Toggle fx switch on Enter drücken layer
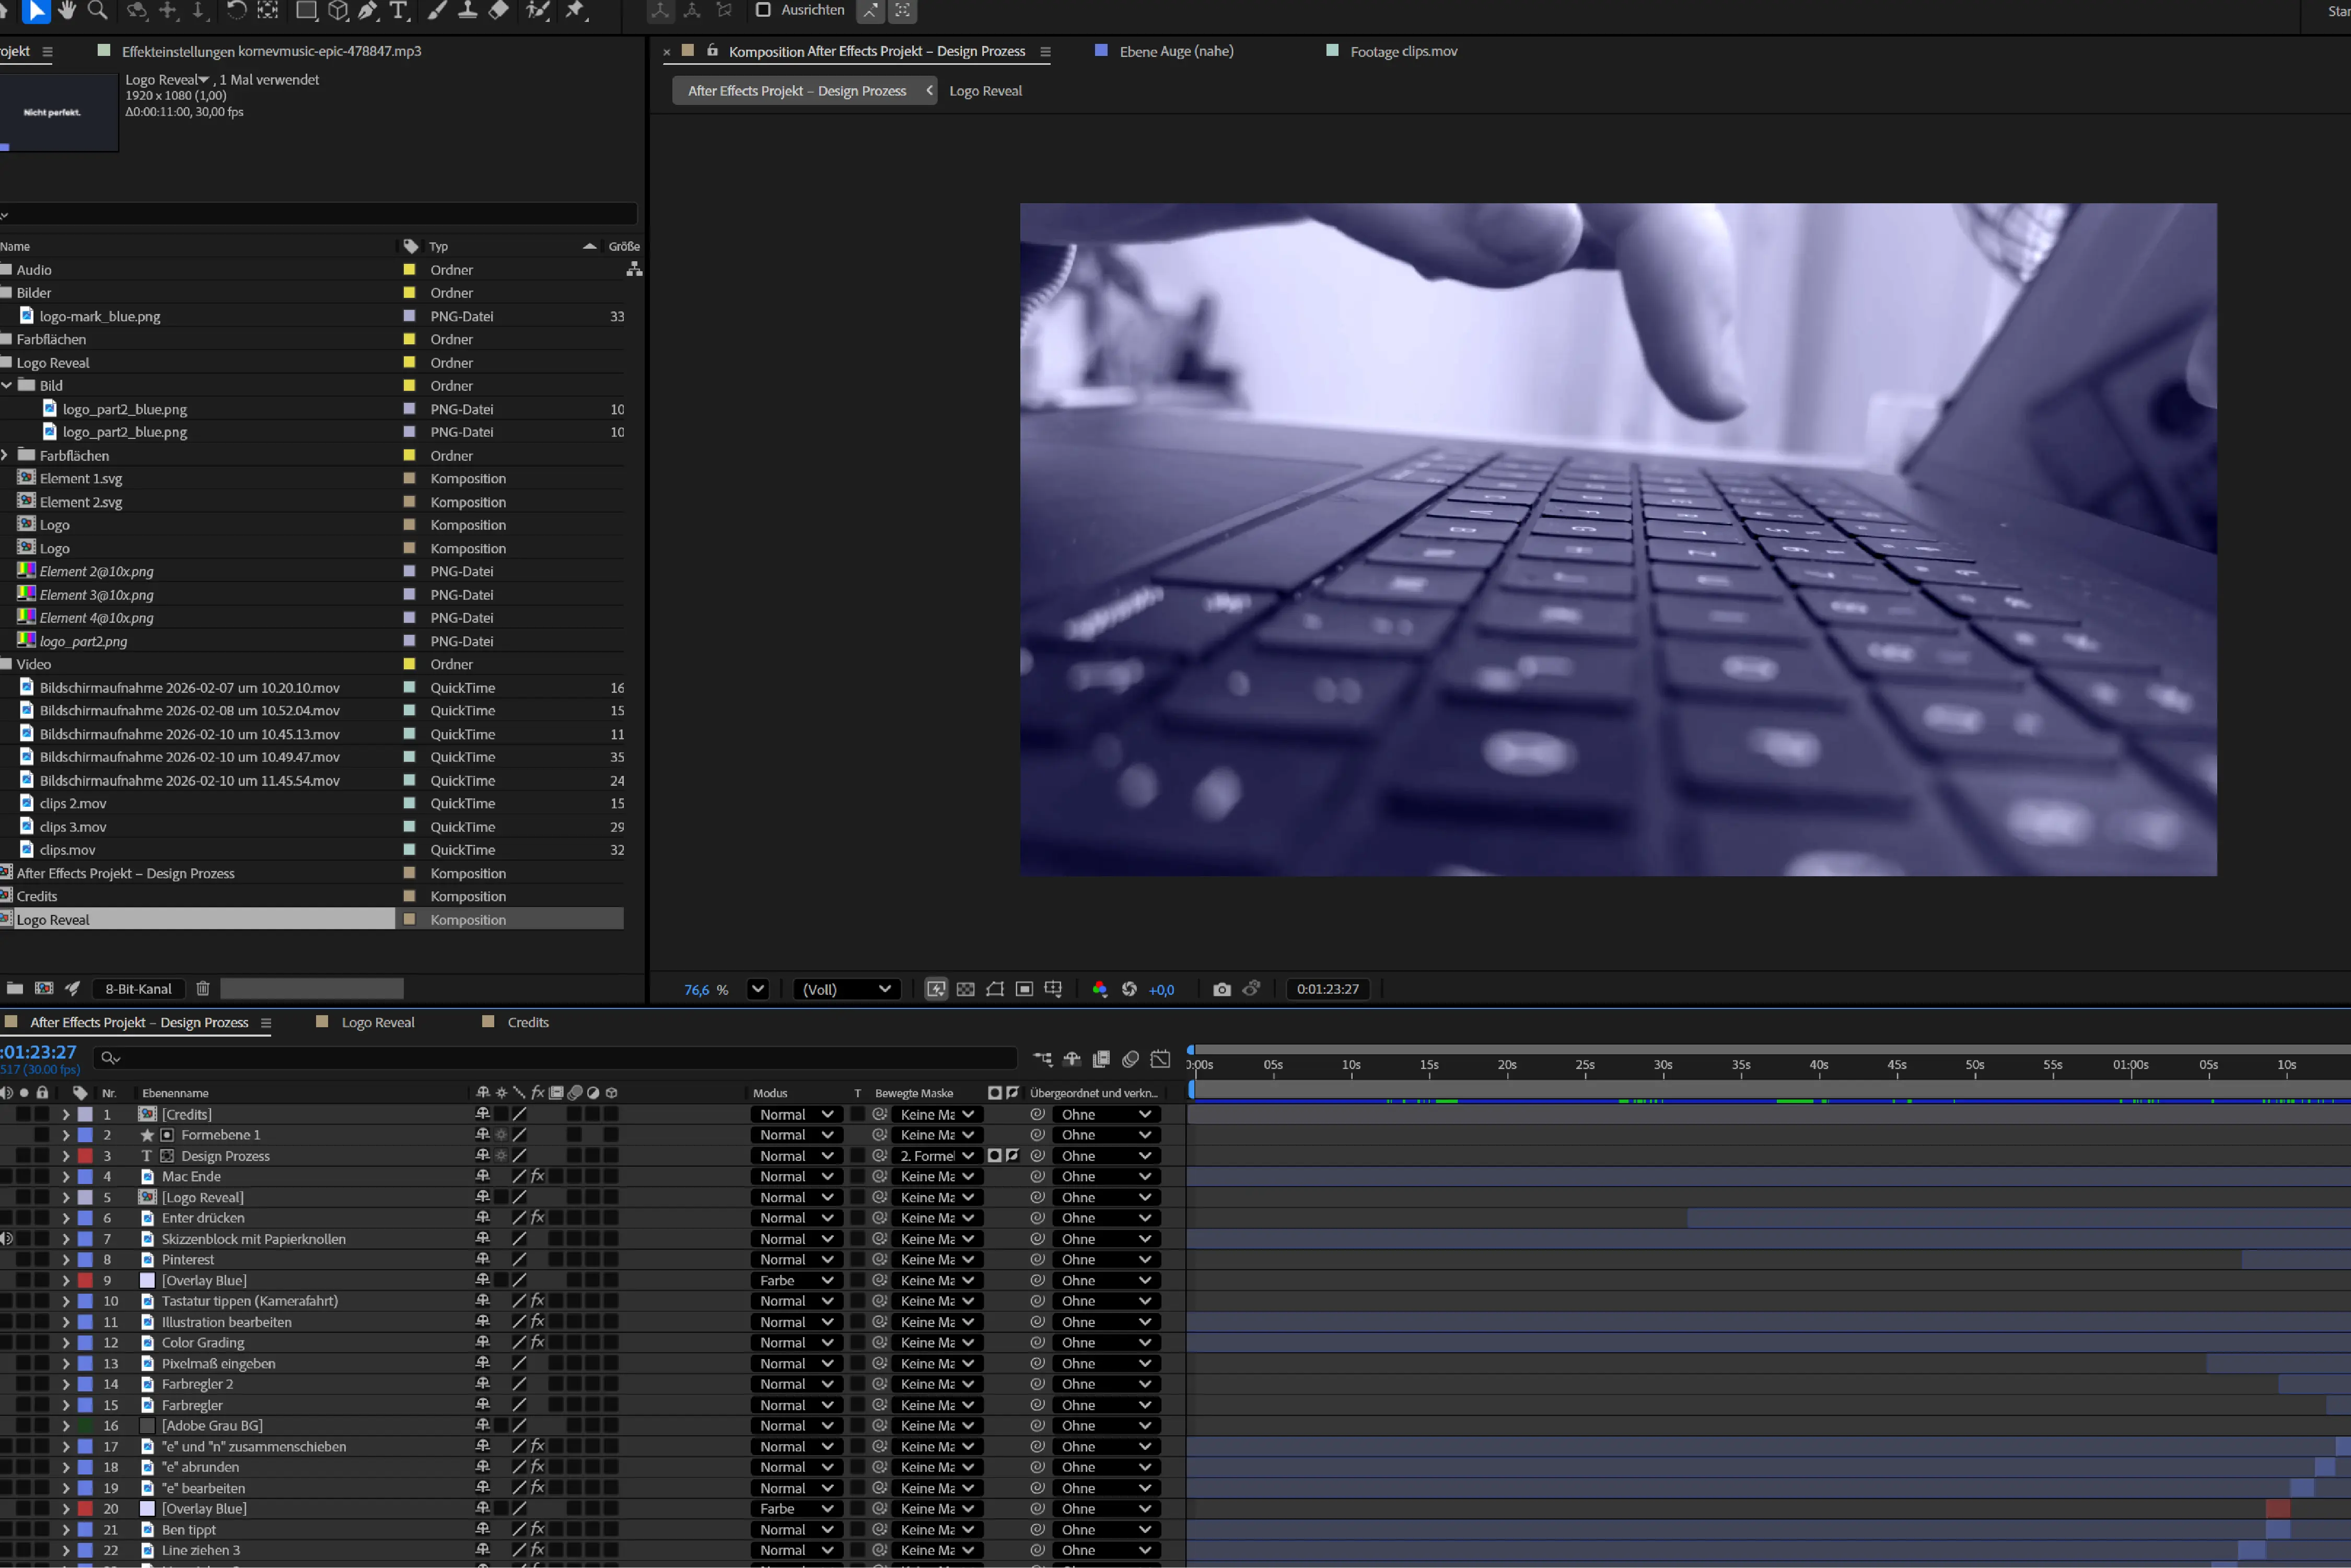 537,1218
